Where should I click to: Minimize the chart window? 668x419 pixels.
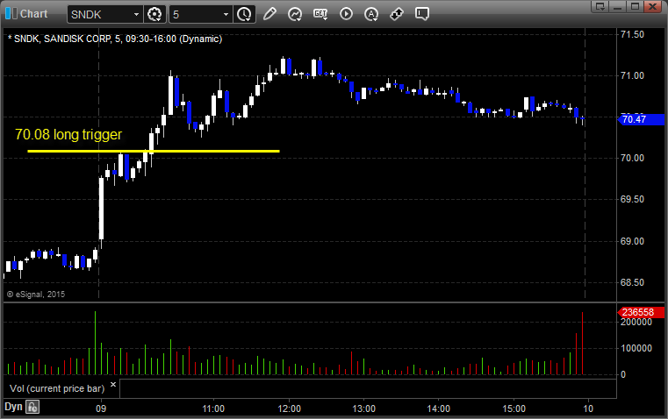click(617, 6)
